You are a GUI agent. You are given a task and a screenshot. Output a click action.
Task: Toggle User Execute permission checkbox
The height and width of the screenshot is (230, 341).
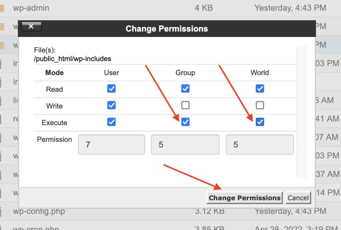click(x=111, y=122)
